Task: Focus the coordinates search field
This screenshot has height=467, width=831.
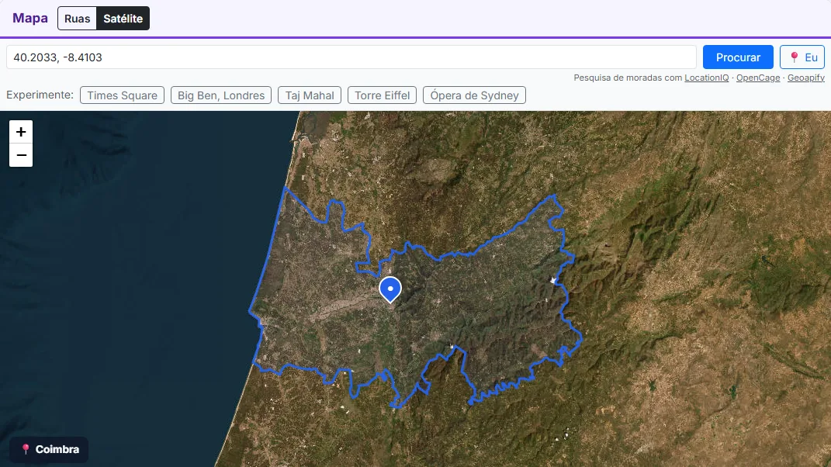Action: 351,57
